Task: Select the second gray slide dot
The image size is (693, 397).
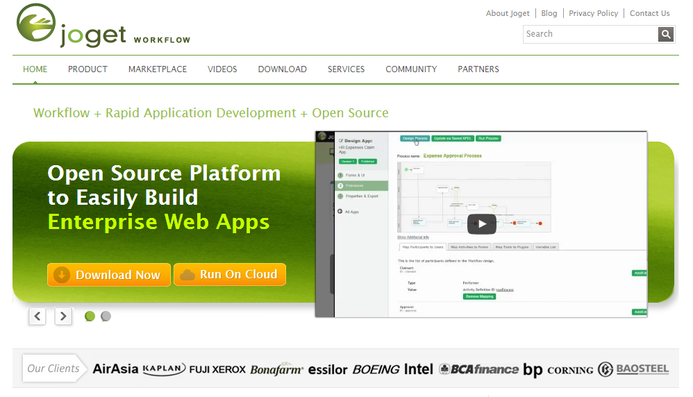Action: pos(106,316)
